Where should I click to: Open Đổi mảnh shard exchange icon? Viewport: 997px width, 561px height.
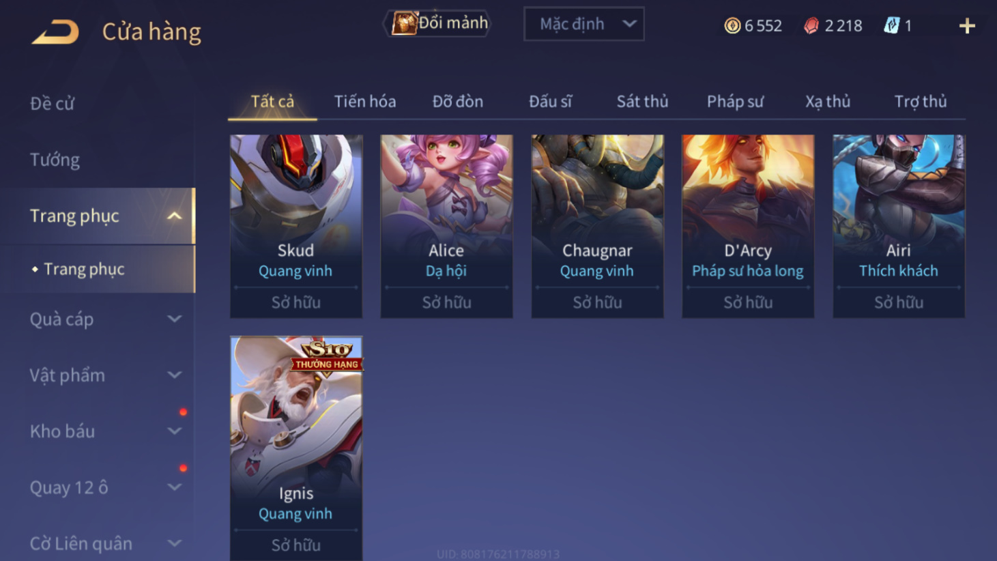click(x=405, y=23)
